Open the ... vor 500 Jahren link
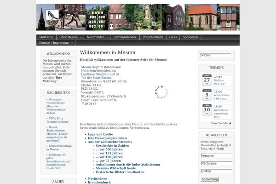 pyautogui.click(x=109, y=149)
